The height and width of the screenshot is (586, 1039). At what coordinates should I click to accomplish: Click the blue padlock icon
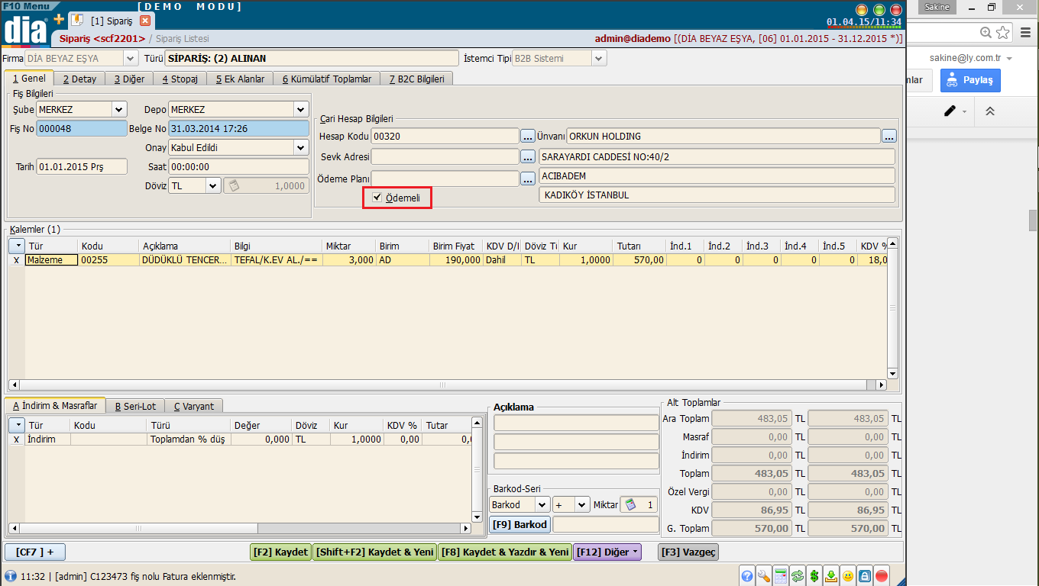[x=865, y=576]
